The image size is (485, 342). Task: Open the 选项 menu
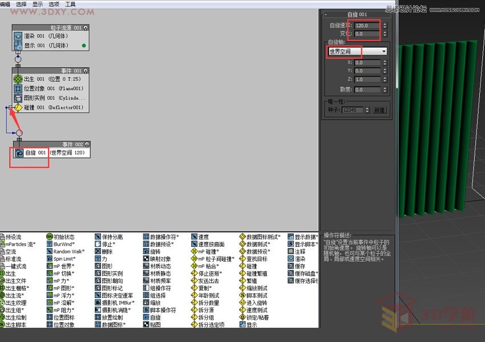point(54,5)
